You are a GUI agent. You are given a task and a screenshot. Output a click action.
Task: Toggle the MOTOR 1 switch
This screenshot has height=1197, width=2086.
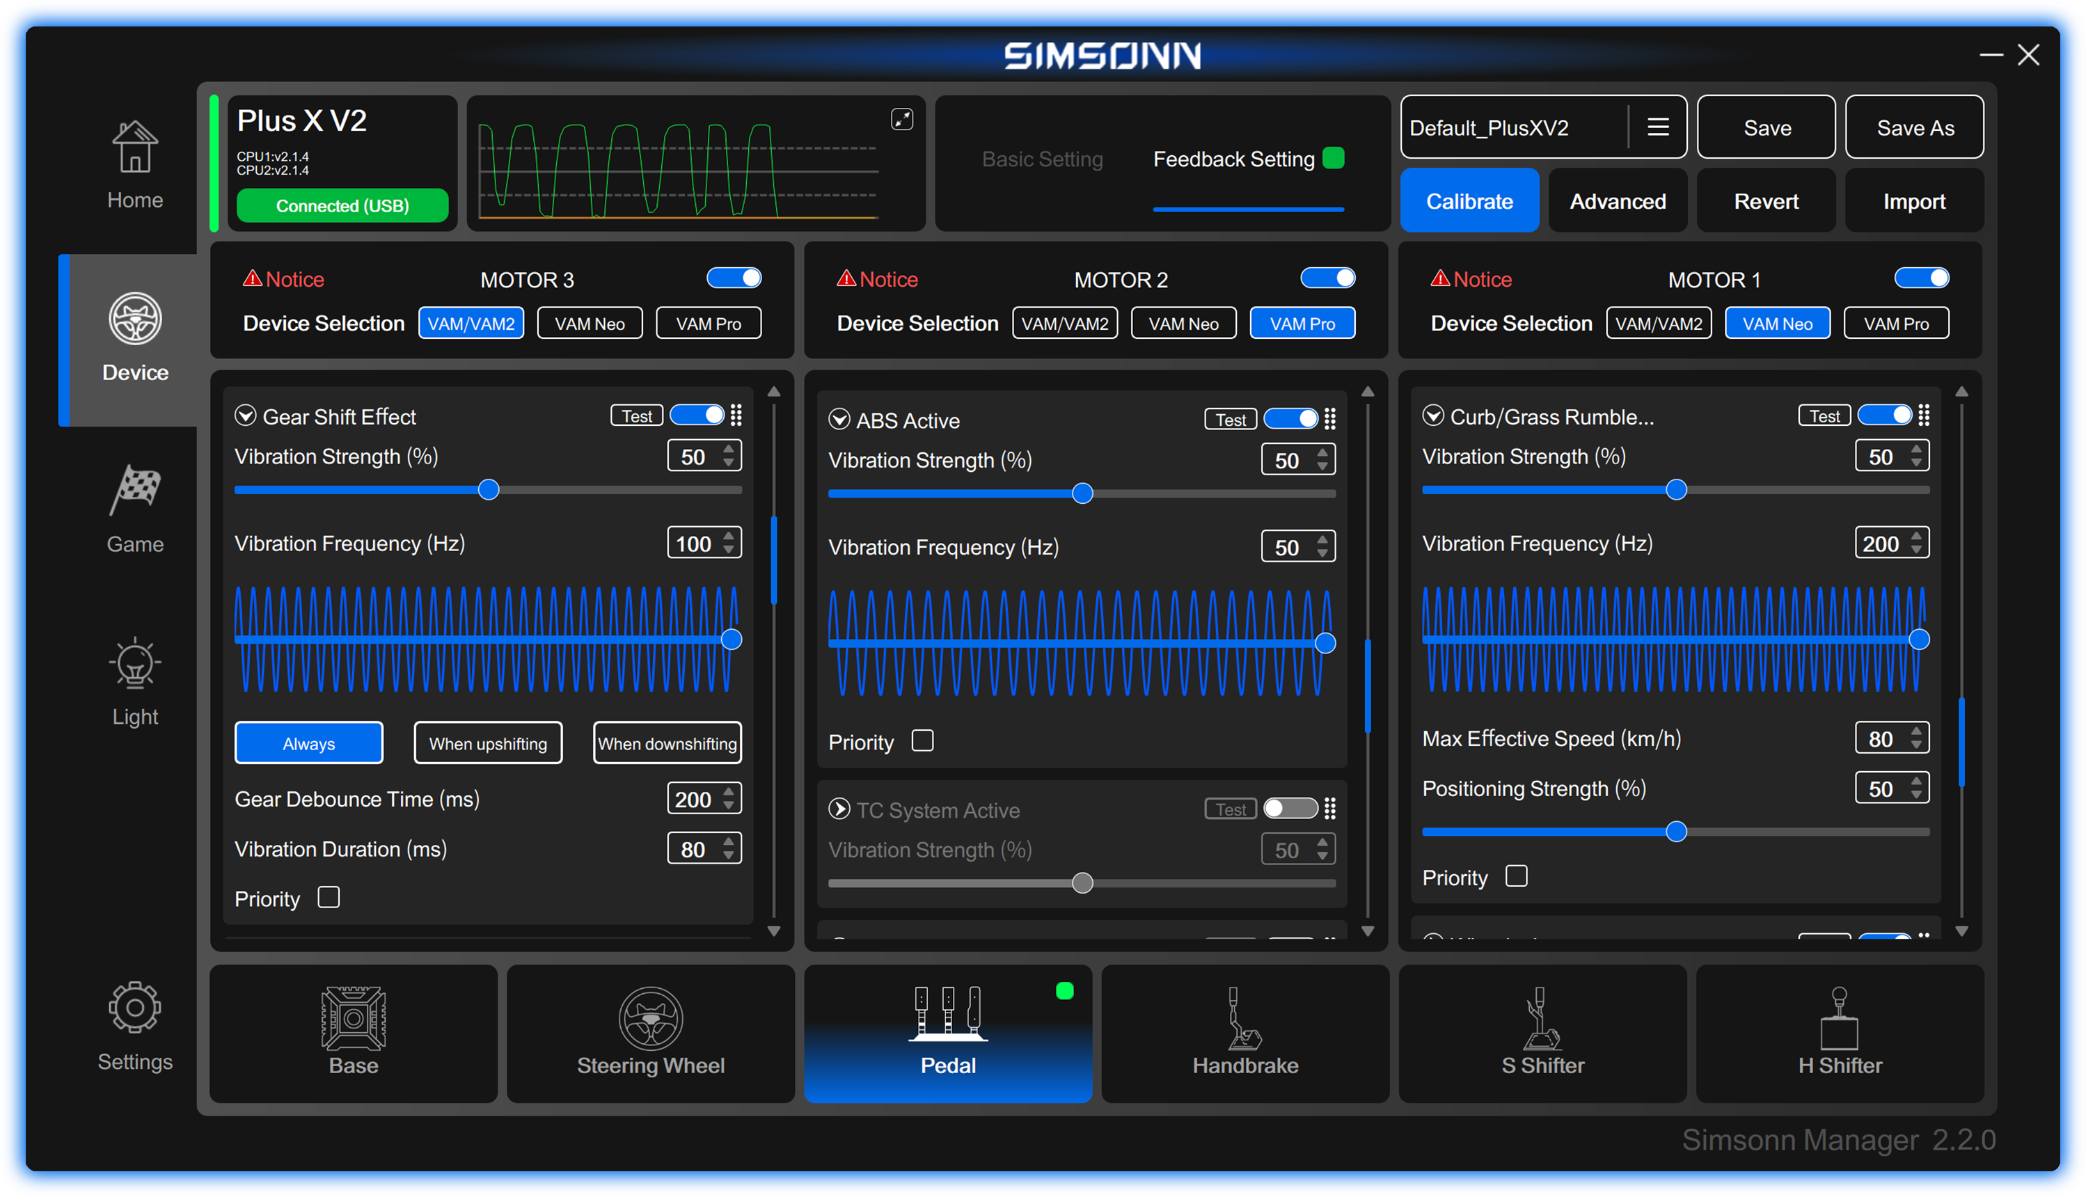coord(1922,278)
